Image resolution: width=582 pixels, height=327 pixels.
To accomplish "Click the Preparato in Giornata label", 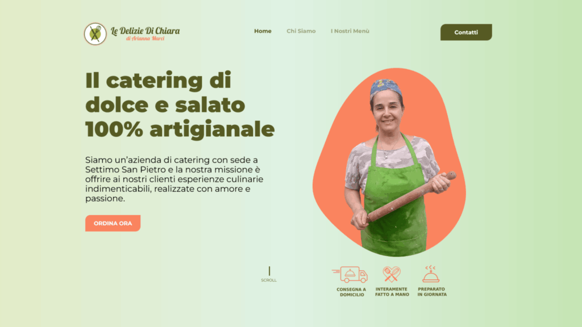I will coord(432,292).
